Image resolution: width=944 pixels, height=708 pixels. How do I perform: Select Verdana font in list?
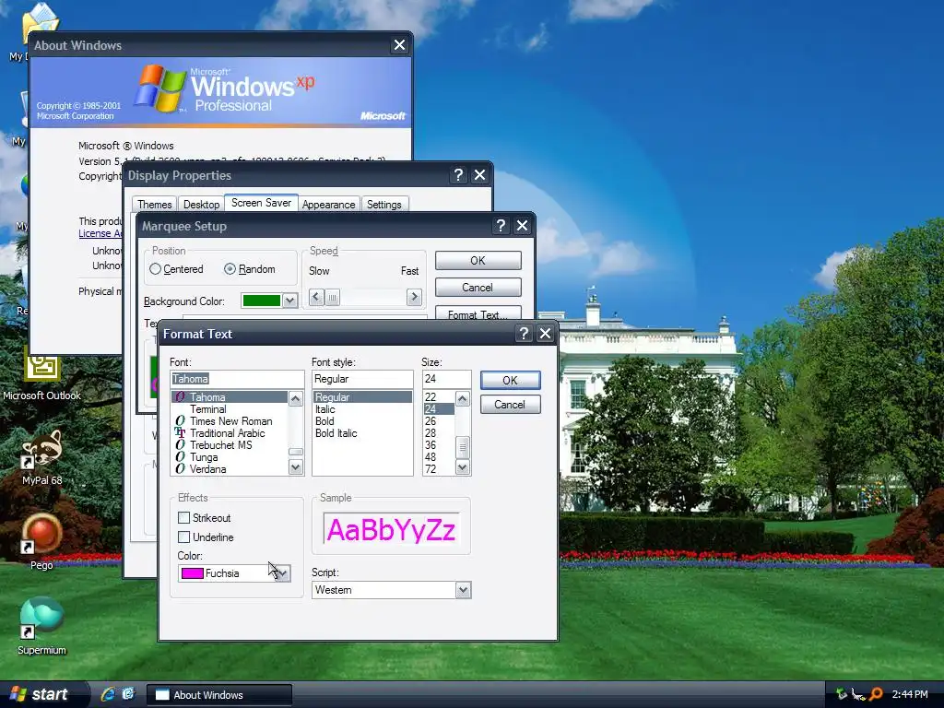207,469
